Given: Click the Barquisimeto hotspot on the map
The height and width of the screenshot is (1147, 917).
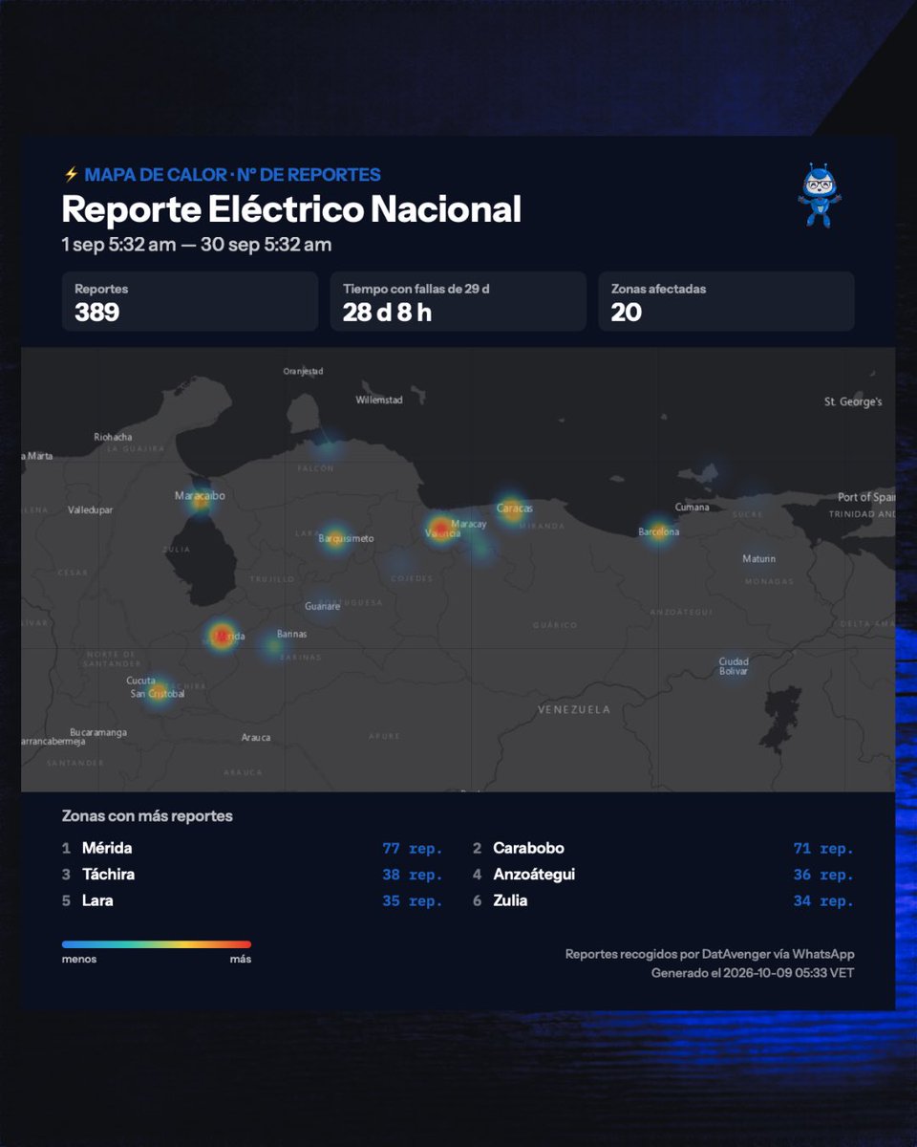Looking at the screenshot, I should point(334,537).
